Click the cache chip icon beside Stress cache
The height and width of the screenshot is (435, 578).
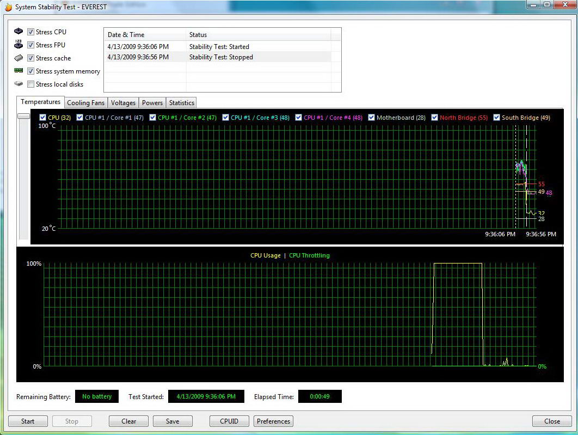click(x=19, y=58)
